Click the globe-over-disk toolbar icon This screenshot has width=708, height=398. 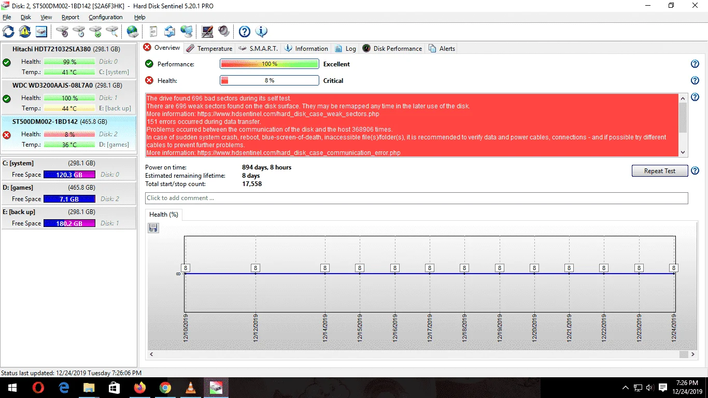(133, 32)
